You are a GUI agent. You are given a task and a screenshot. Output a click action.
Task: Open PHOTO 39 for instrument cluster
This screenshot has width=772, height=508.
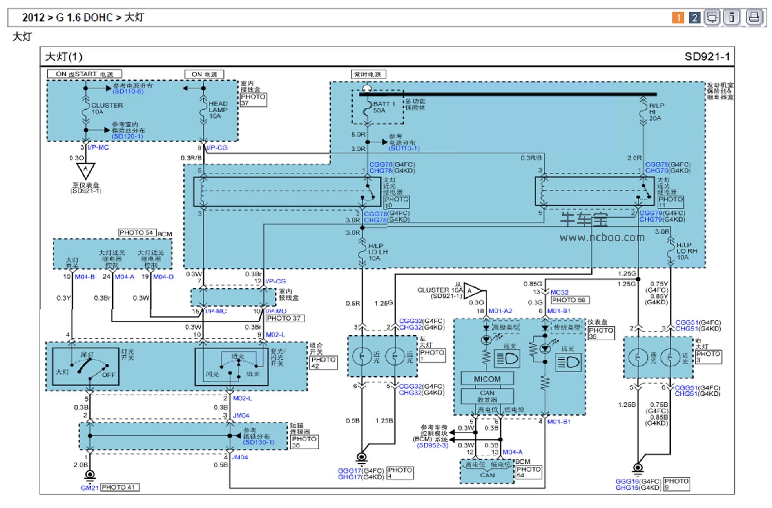point(601,333)
